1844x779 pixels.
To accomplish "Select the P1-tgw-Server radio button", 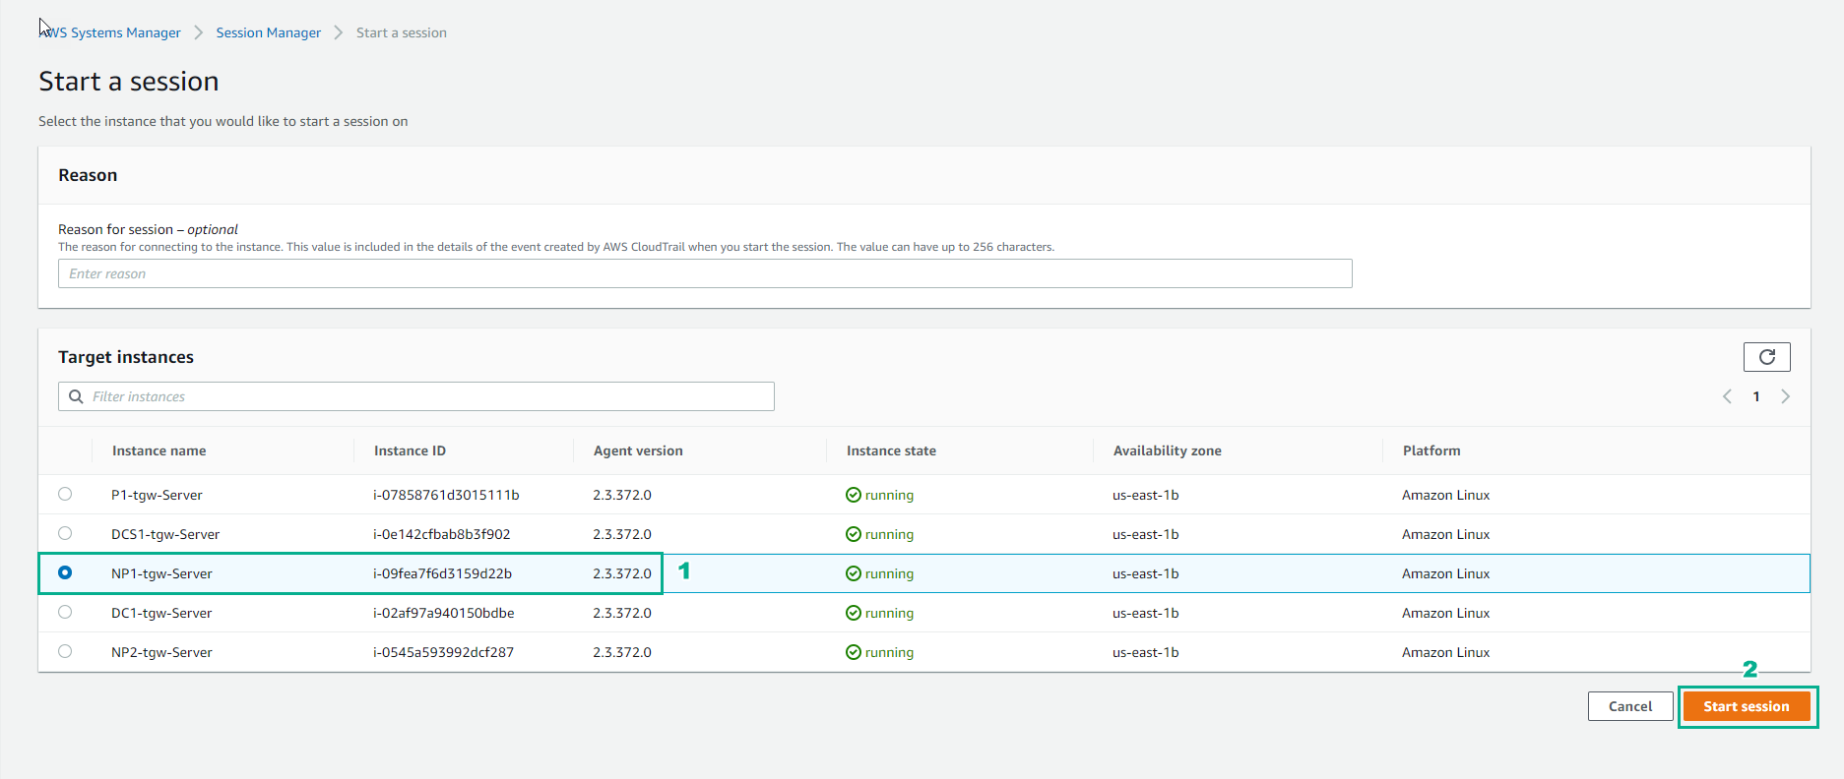I will [x=65, y=494].
